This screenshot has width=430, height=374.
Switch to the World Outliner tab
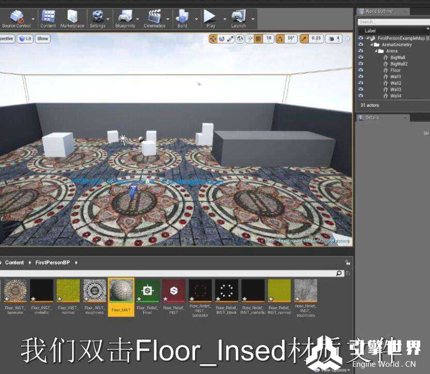click(378, 11)
